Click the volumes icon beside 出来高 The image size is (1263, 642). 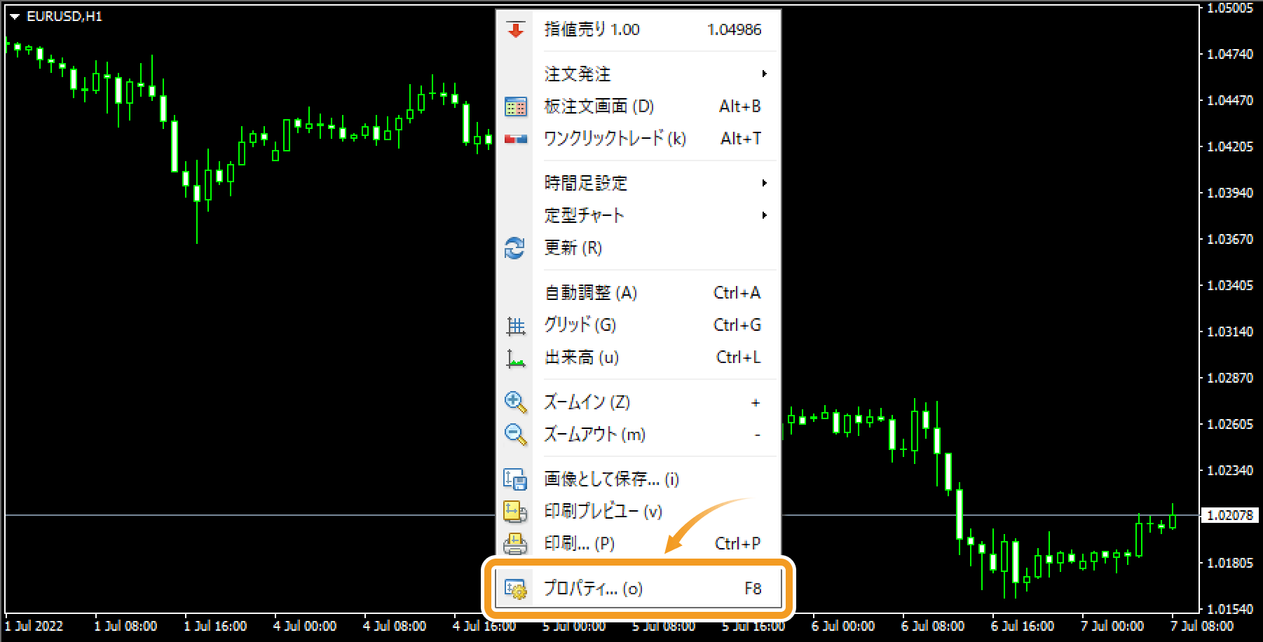[x=516, y=358]
